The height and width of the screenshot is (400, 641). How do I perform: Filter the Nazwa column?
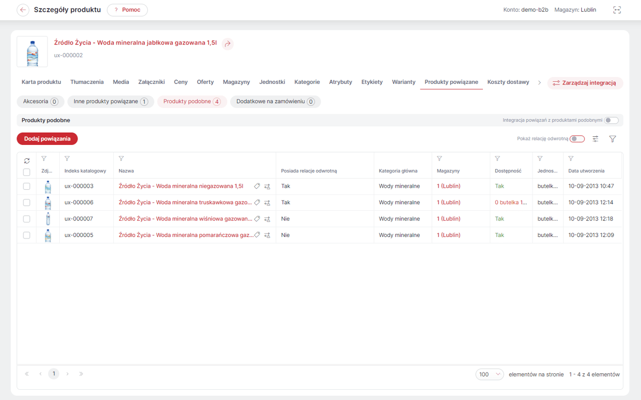pos(121,159)
